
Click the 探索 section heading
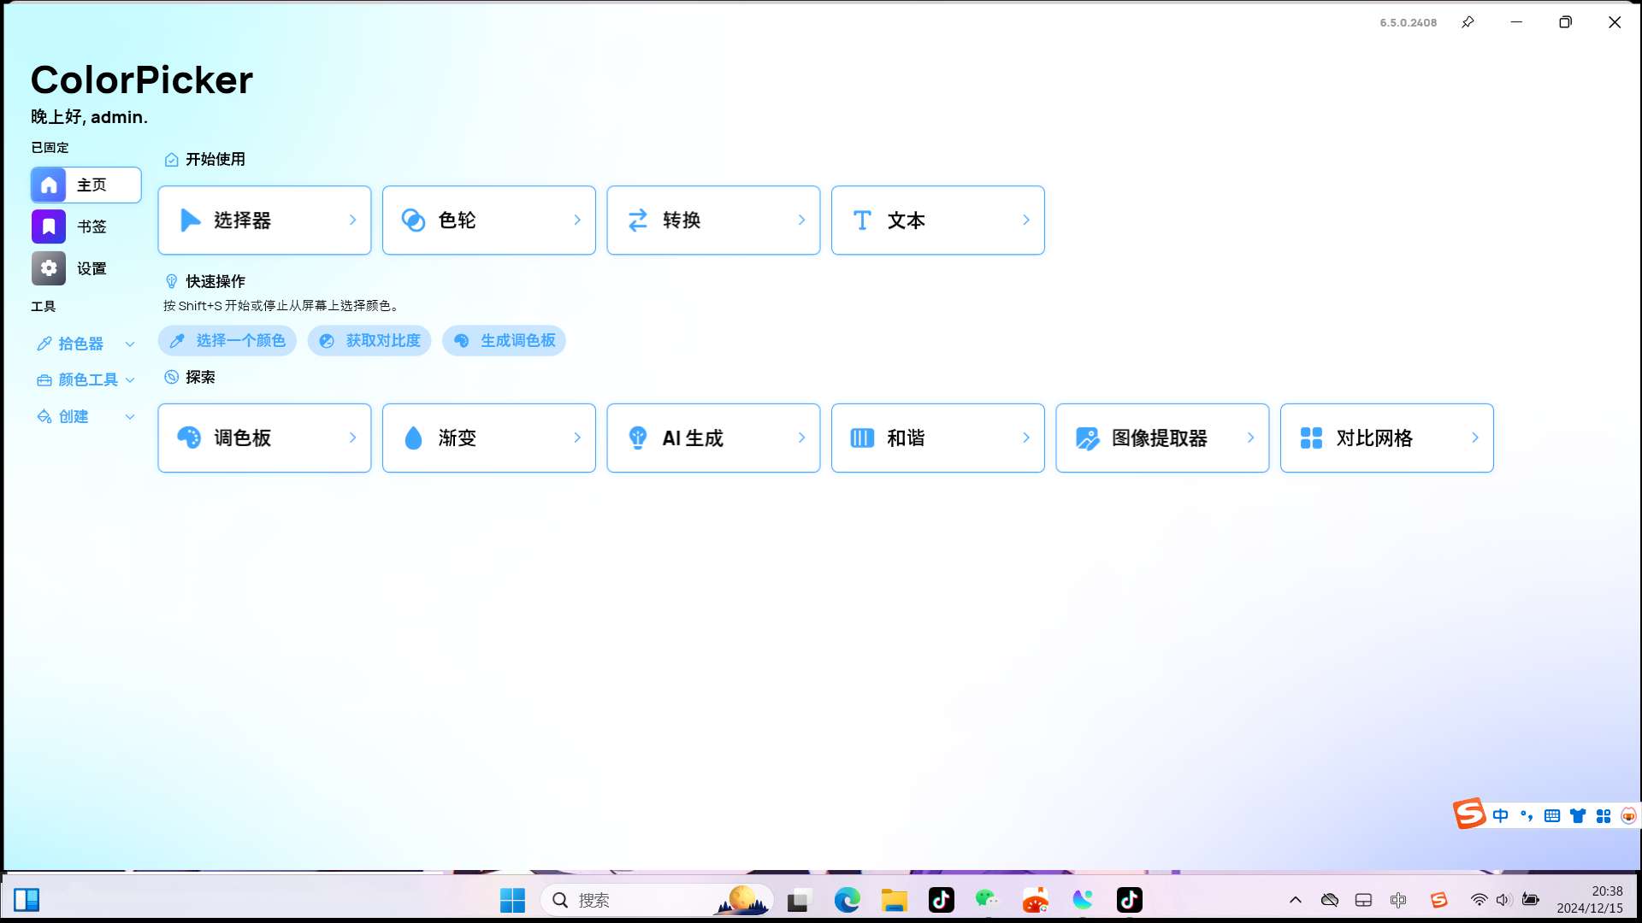point(200,377)
